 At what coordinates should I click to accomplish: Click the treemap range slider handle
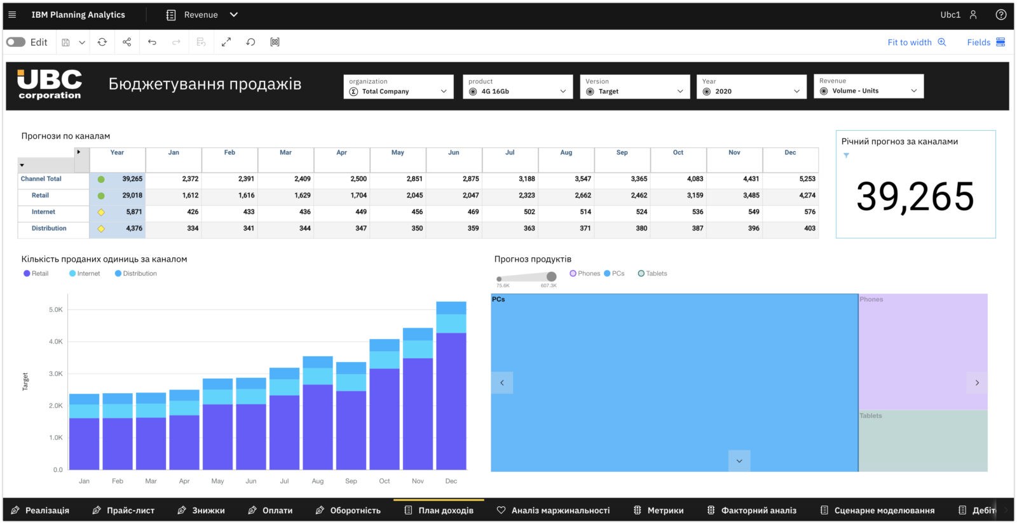(x=551, y=276)
